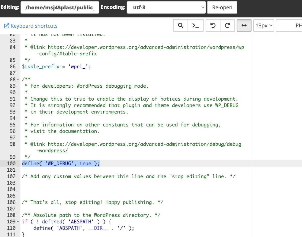
Task: Open Keyboard shortcuts link
Action: click(34, 26)
